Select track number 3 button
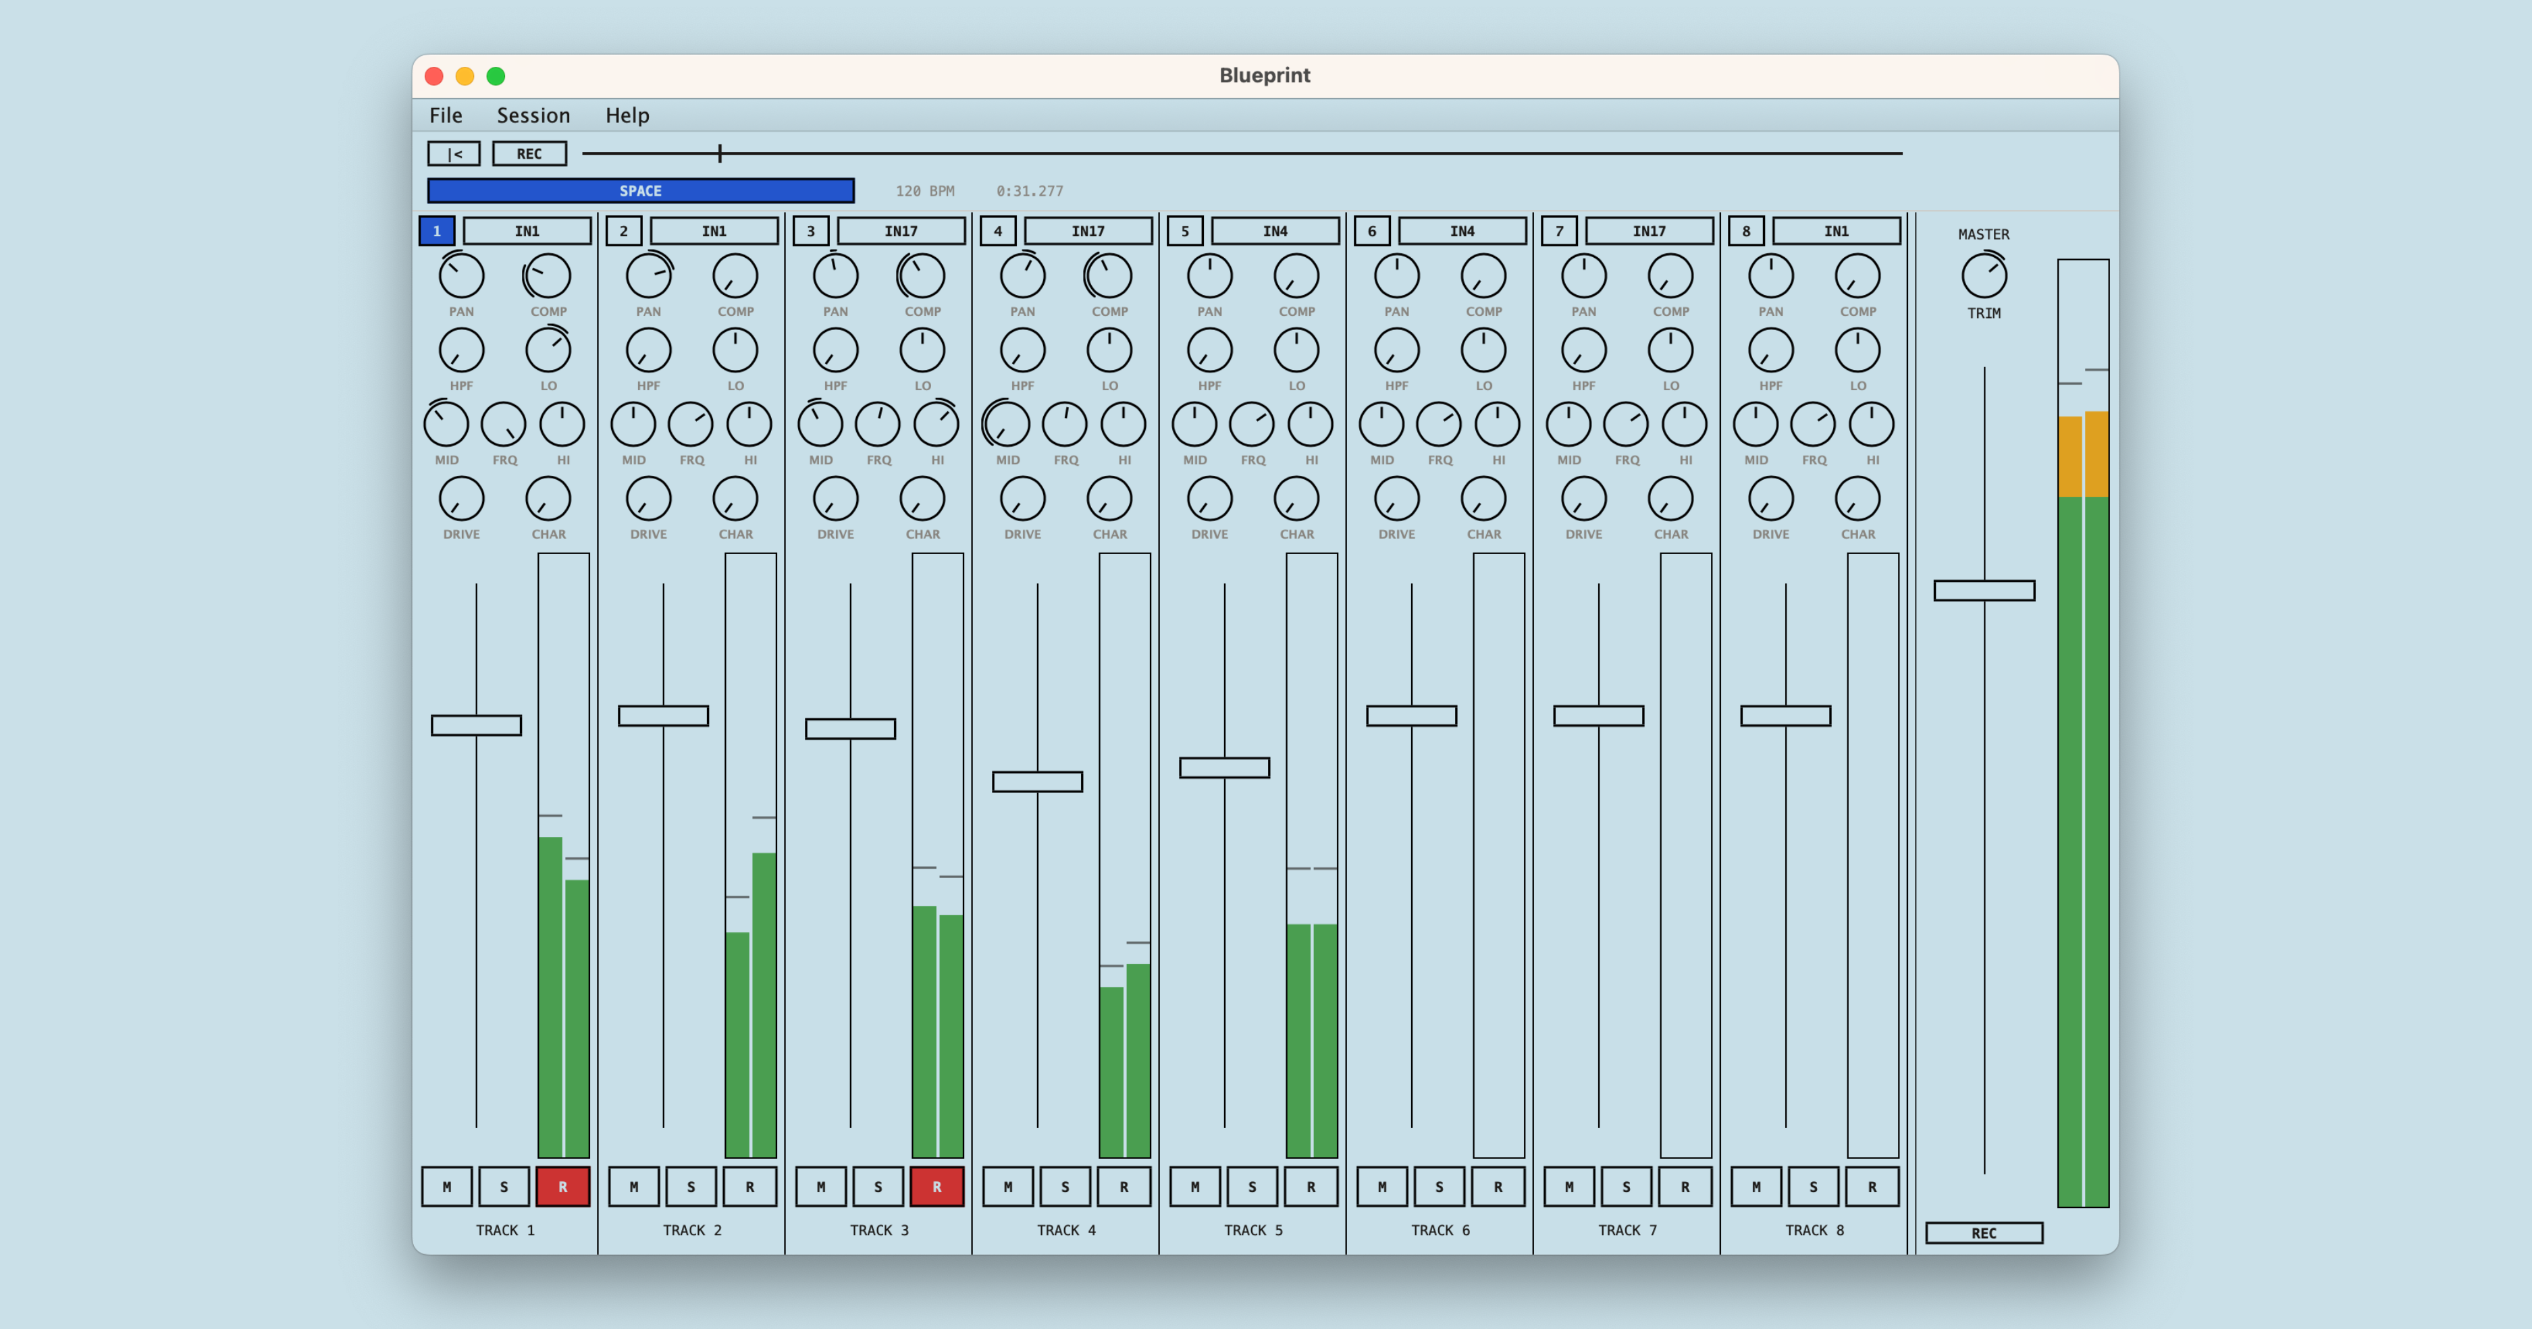Screen dimensions: 2532x1329 pos(811,231)
